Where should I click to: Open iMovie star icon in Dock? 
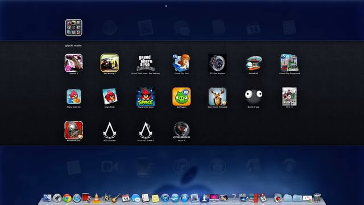tap(106, 198)
